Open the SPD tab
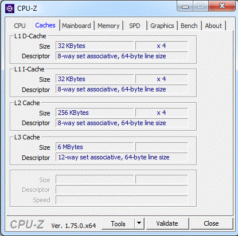Viewport: 238px width, 236px height. tap(135, 26)
